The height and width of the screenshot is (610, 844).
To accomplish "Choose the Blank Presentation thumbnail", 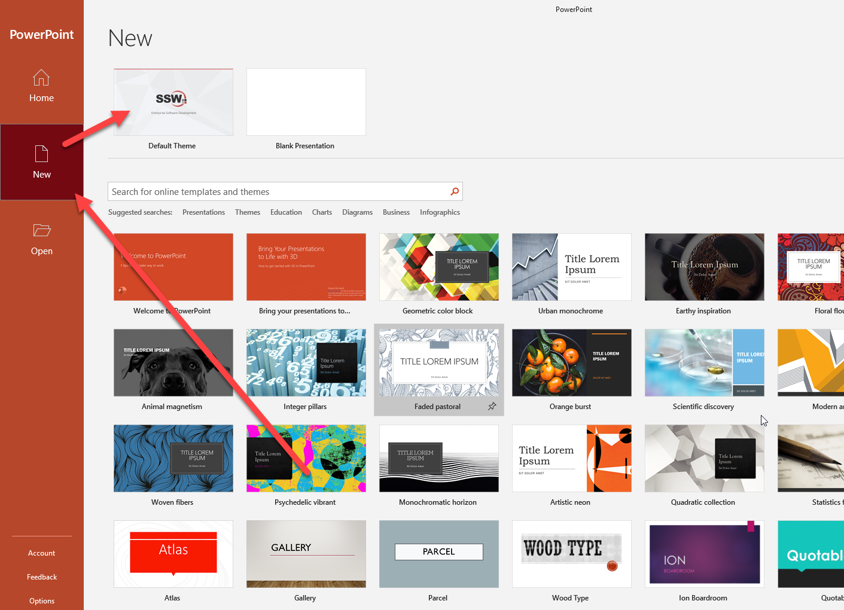I will coord(306,102).
